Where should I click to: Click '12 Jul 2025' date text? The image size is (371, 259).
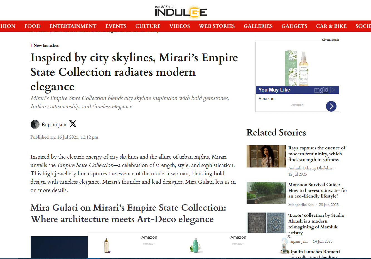[298, 174]
